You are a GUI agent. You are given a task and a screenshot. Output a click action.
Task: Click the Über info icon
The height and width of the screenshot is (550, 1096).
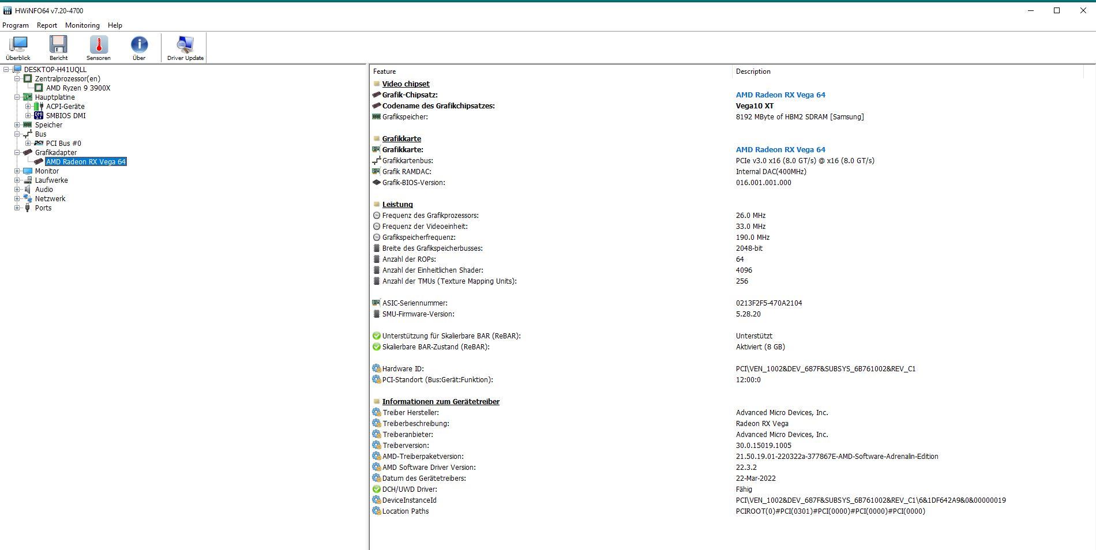tap(139, 48)
